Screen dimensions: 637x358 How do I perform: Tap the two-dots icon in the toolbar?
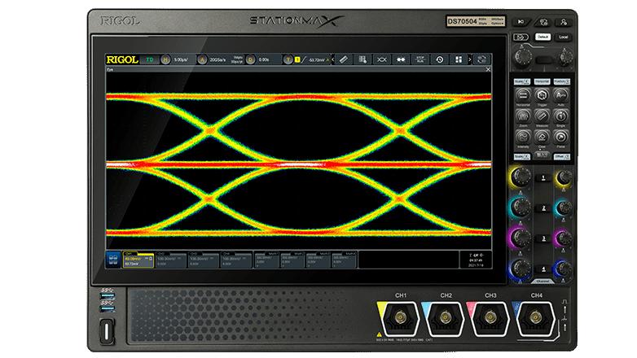401,59
